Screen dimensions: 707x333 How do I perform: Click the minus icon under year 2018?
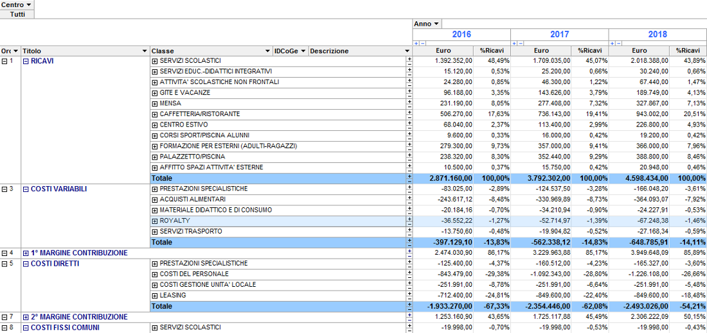[618, 43]
